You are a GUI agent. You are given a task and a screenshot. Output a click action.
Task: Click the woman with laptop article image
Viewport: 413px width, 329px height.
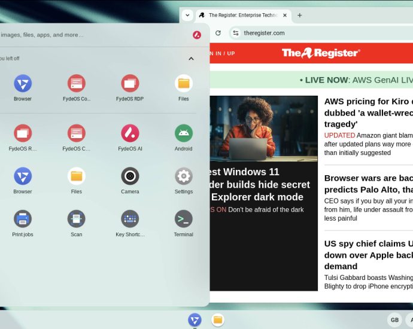point(263,129)
